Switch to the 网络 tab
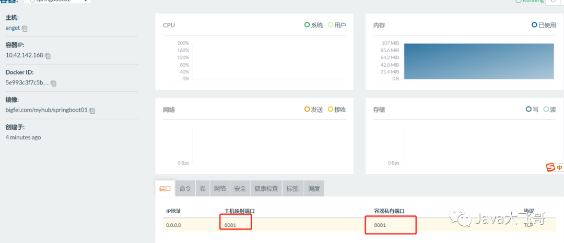The image size is (564, 243). pyautogui.click(x=220, y=188)
